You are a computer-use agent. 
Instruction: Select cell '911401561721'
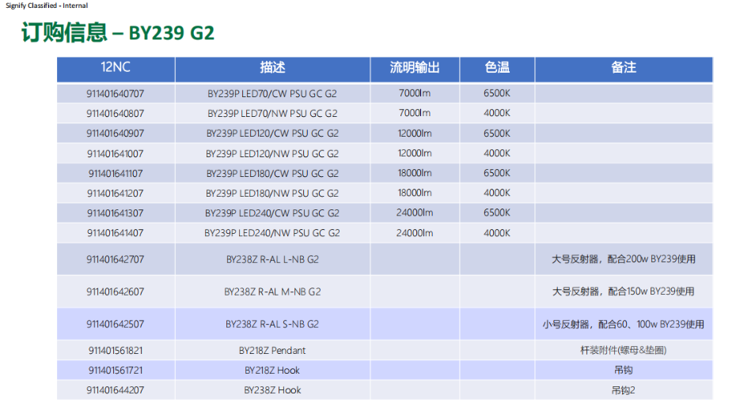pyautogui.click(x=116, y=371)
